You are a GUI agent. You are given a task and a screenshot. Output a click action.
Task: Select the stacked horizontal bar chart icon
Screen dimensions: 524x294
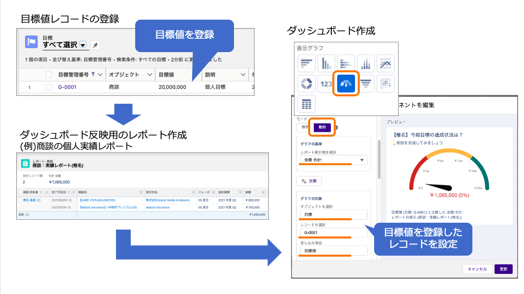[346, 63]
